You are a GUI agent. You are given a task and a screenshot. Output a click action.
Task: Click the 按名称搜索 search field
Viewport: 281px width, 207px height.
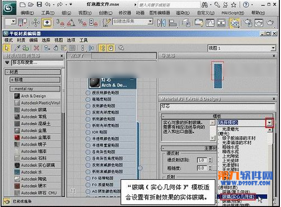37,63
